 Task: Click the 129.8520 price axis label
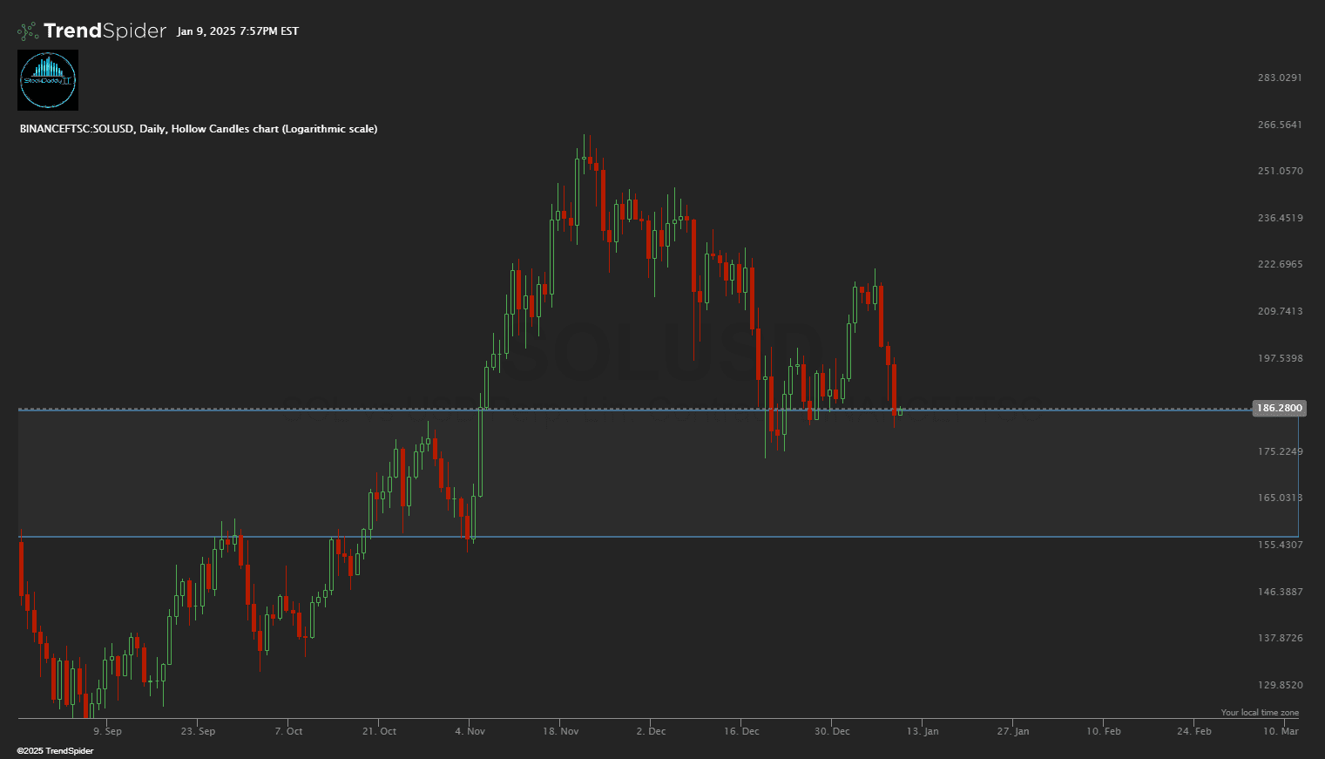(1280, 685)
